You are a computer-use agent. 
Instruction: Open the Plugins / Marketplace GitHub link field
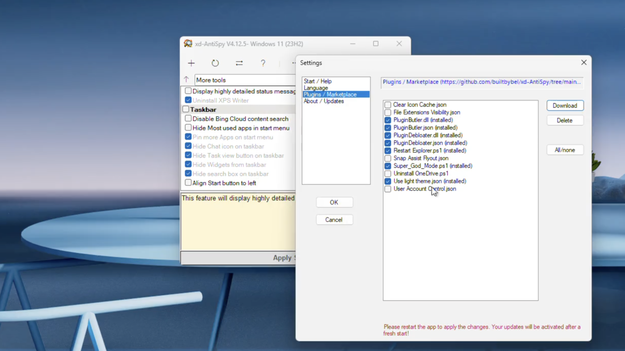point(482,81)
